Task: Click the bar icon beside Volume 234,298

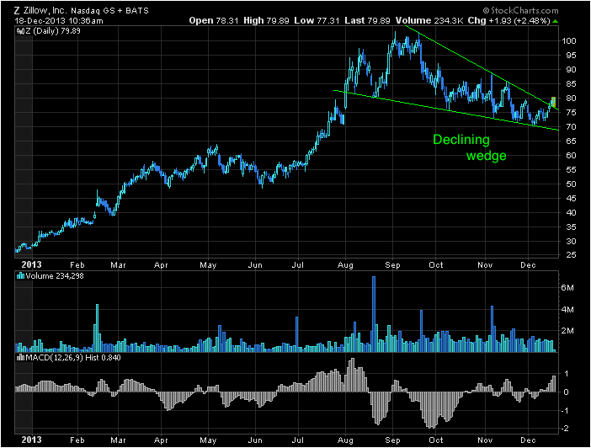Action: pos(20,276)
